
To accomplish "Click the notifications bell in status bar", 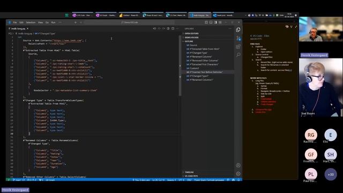I will click(x=238, y=180).
